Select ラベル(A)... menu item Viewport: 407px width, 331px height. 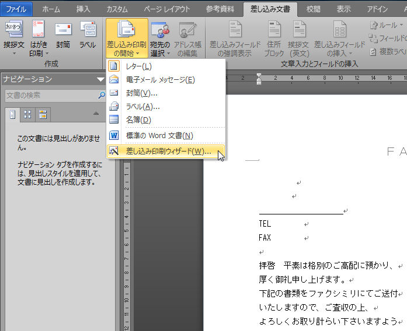point(166,107)
